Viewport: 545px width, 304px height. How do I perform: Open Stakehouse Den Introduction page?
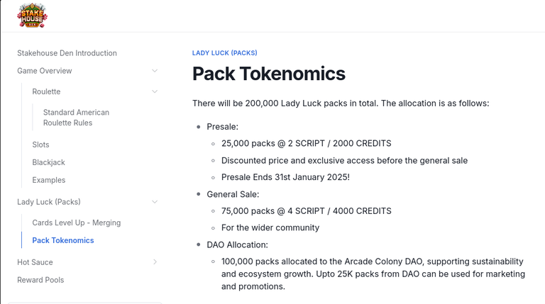point(67,53)
